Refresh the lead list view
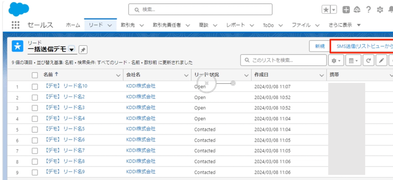The height and width of the screenshot is (180, 393). tap(368, 60)
